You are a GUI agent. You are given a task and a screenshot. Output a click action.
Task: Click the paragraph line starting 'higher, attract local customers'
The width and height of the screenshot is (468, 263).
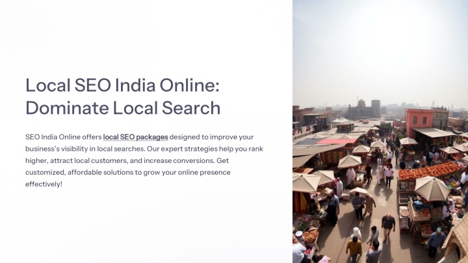click(127, 161)
